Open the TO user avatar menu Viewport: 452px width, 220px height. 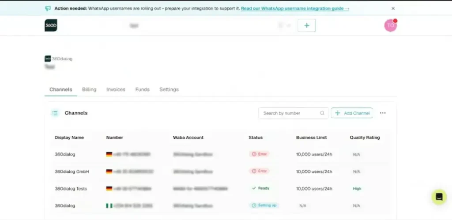(391, 25)
